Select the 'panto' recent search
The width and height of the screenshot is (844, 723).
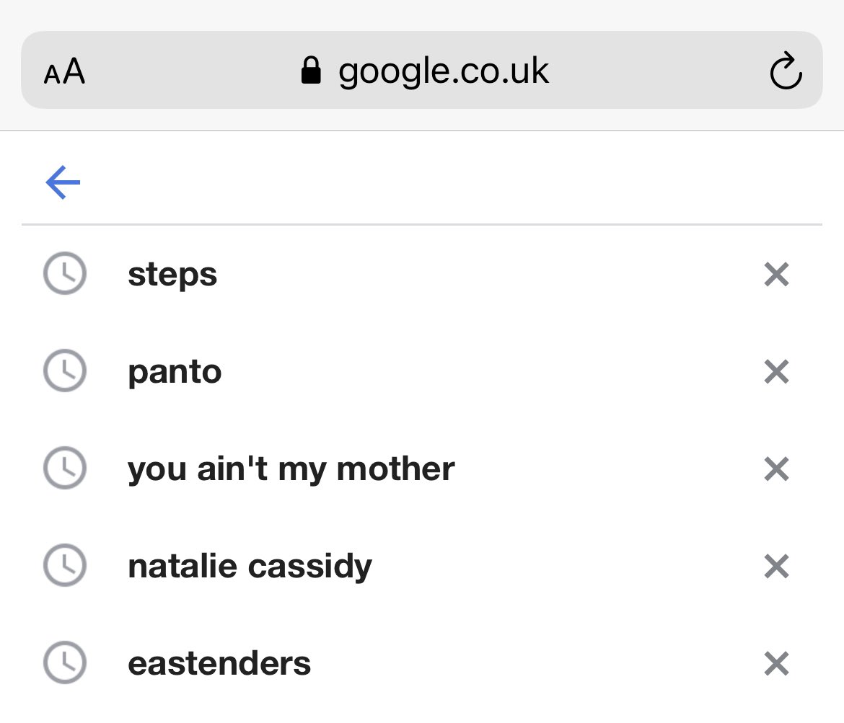point(175,372)
